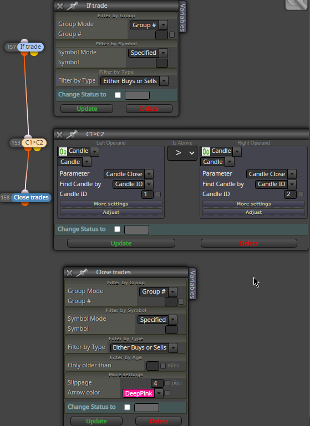Click Only older than minutes field
This screenshot has width=310, height=426.
tap(153, 366)
